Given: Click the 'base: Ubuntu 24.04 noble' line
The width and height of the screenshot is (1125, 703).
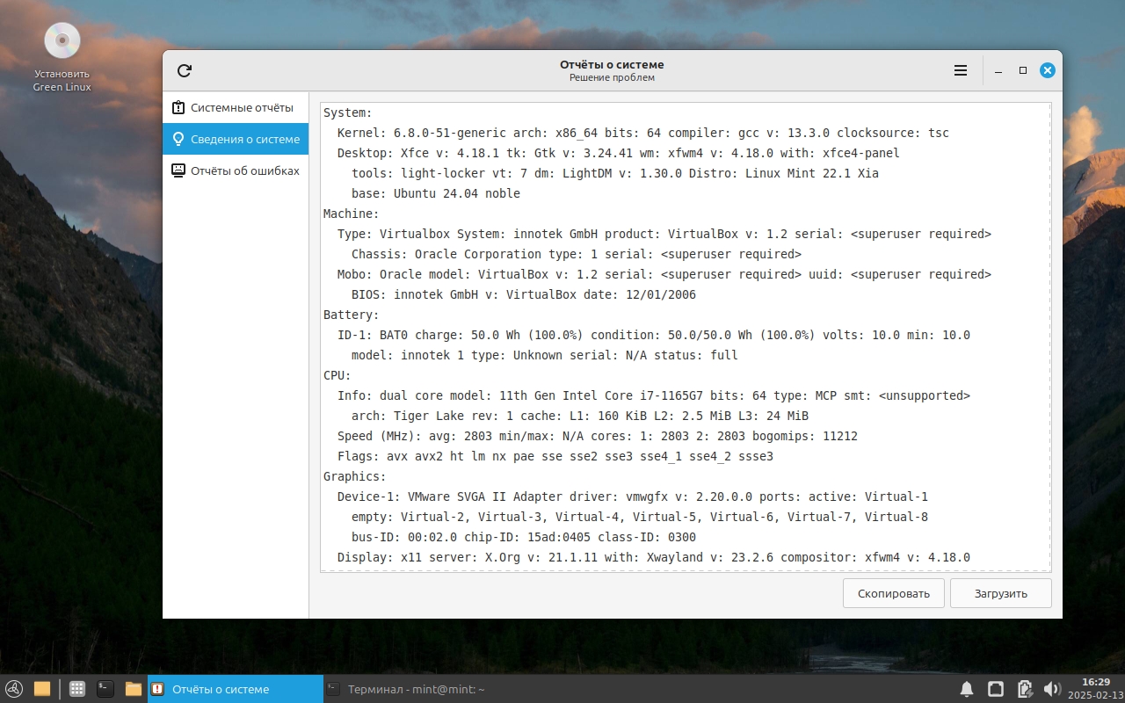Looking at the screenshot, I should 436,193.
